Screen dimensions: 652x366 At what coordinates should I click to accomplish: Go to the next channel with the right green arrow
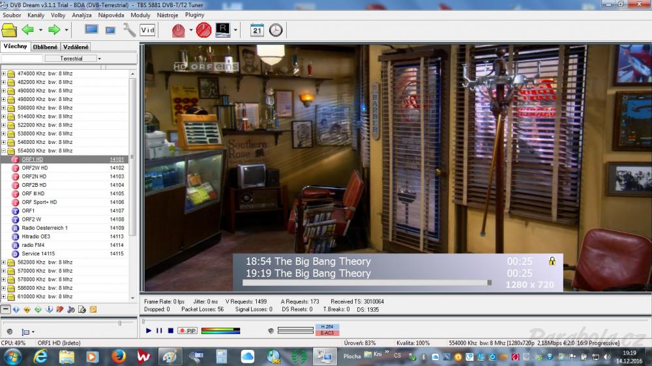[54, 30]
